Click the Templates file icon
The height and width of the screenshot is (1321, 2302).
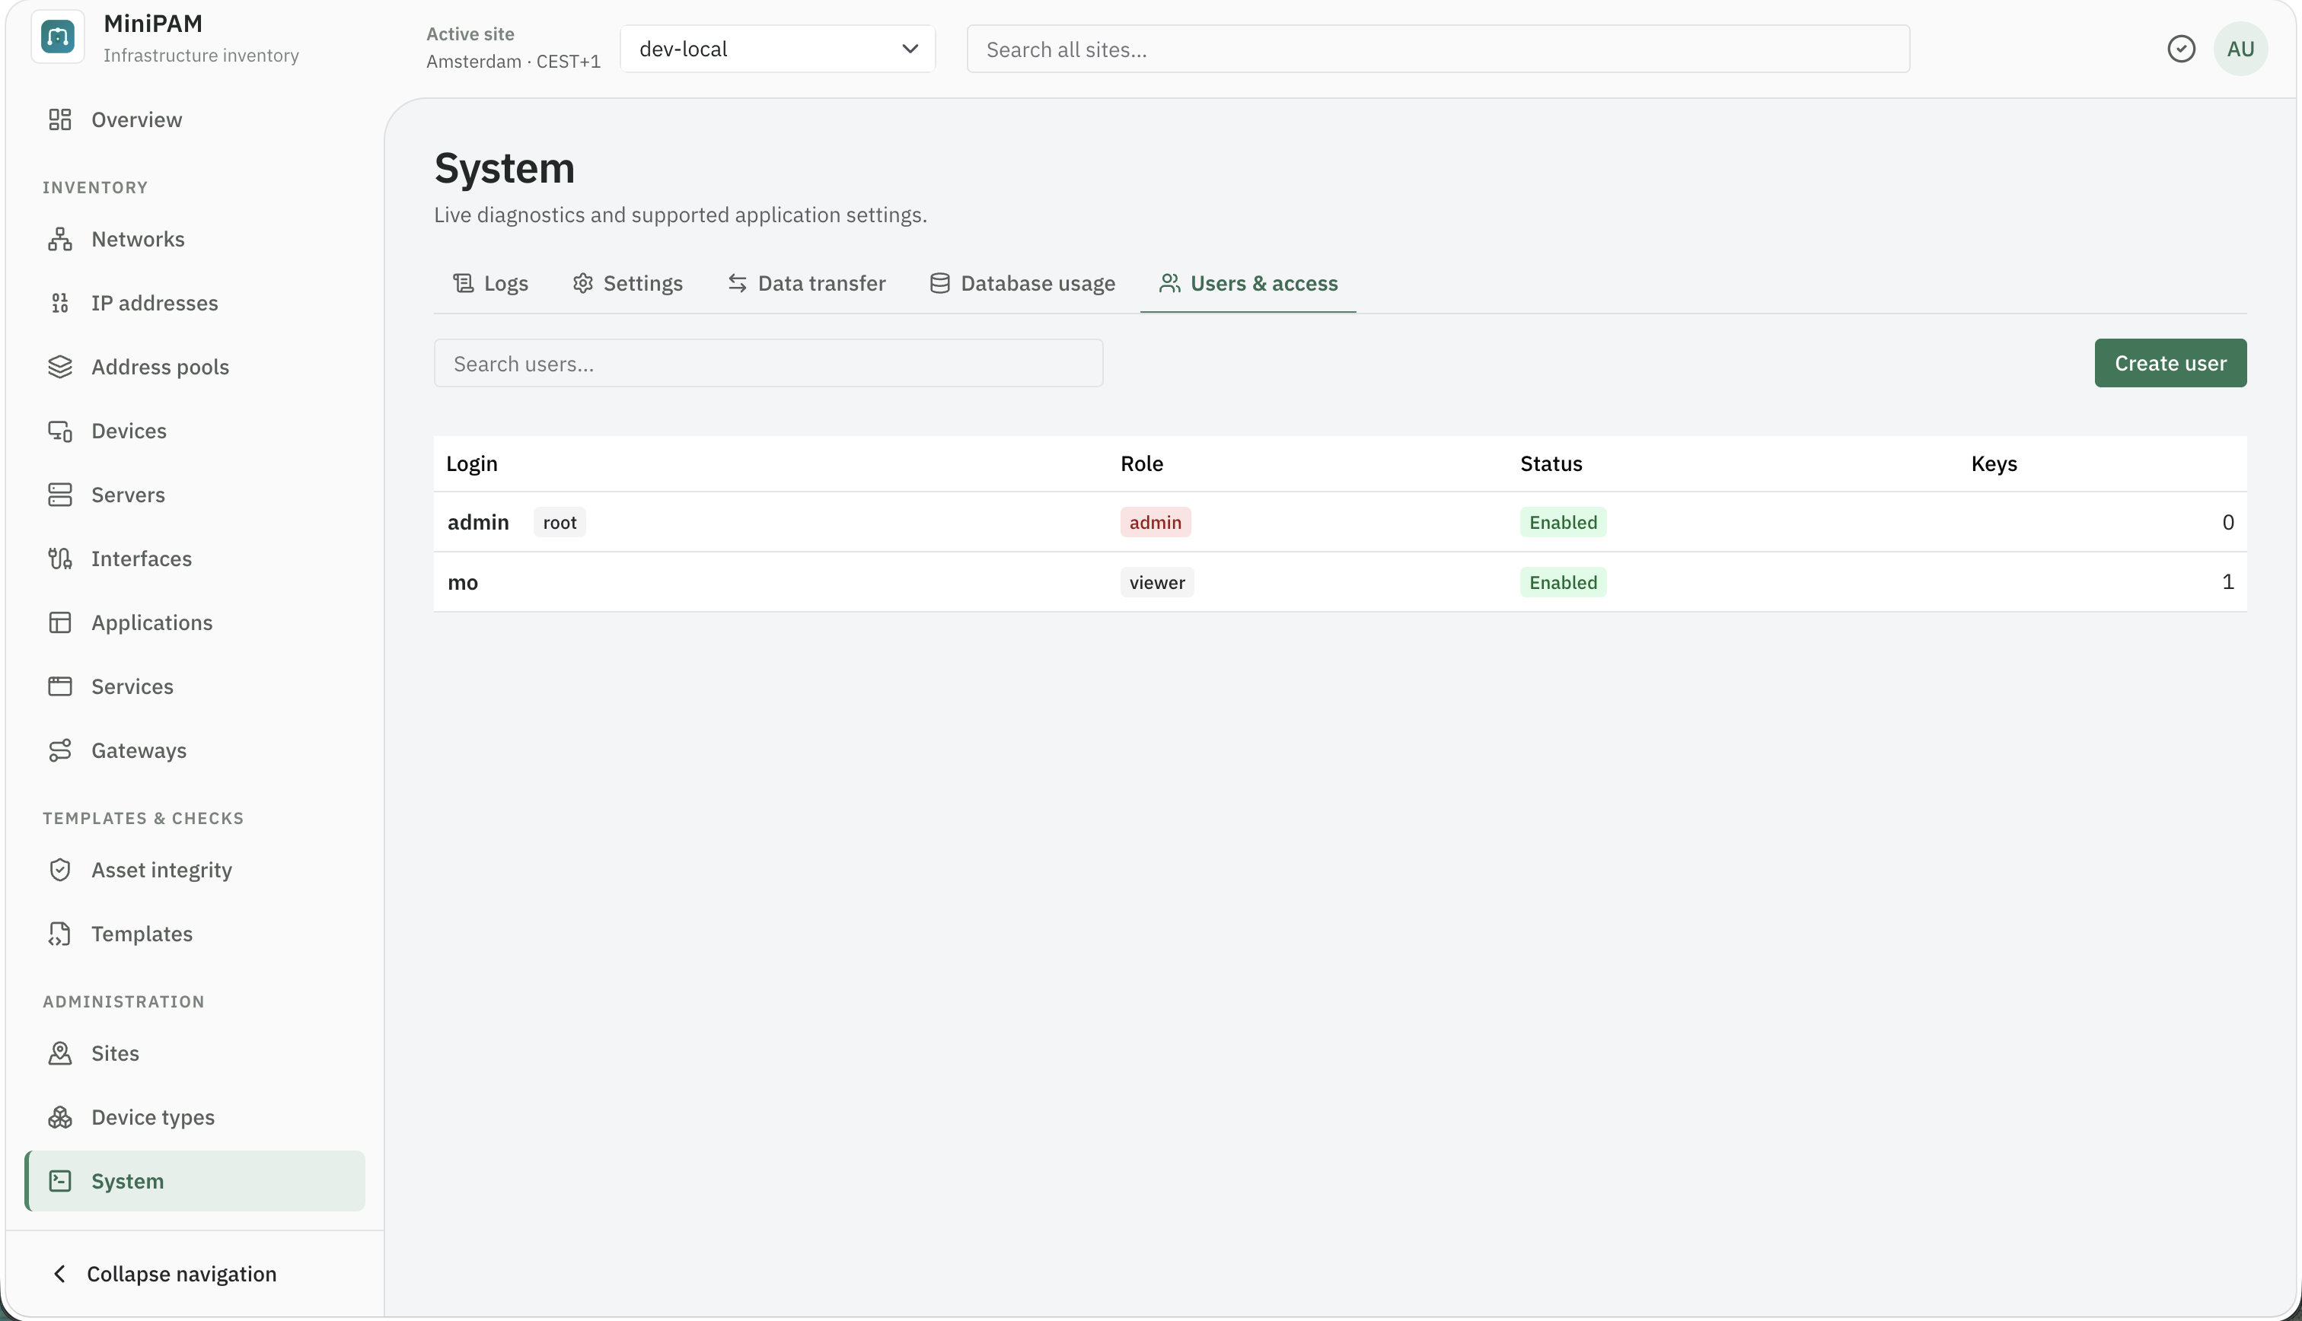pyautogui.click(x=60, y=934)
